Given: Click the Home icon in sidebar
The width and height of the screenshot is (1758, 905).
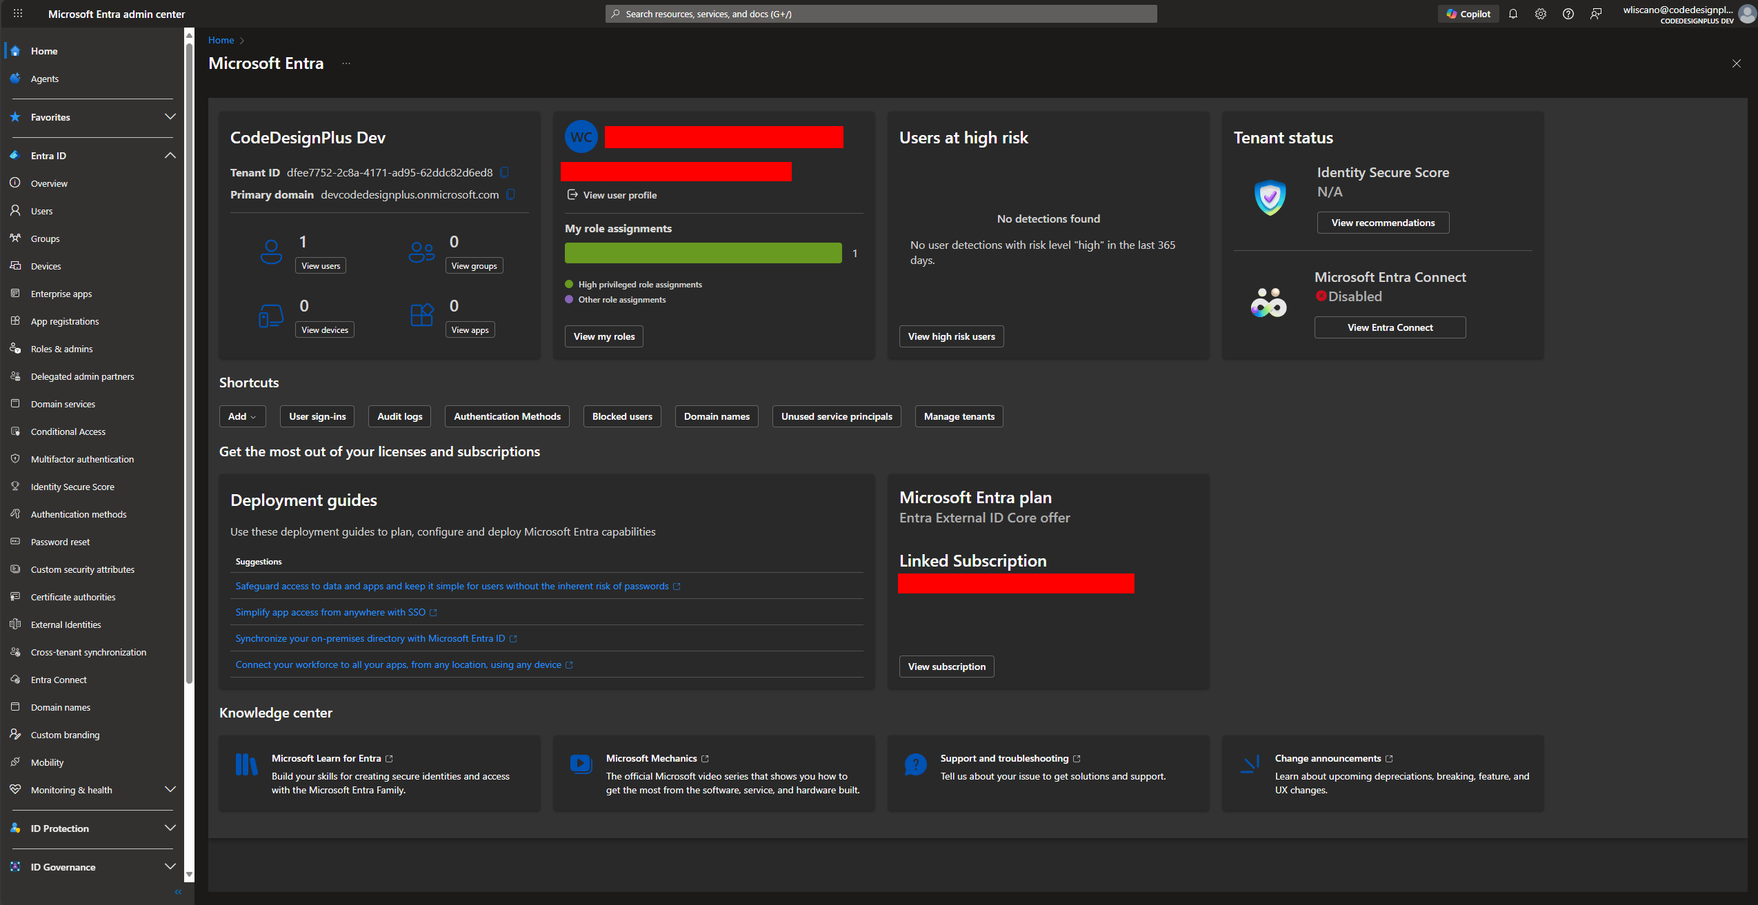Looking at the screenshot, I should pyautogui.click(x=15, y=51).
